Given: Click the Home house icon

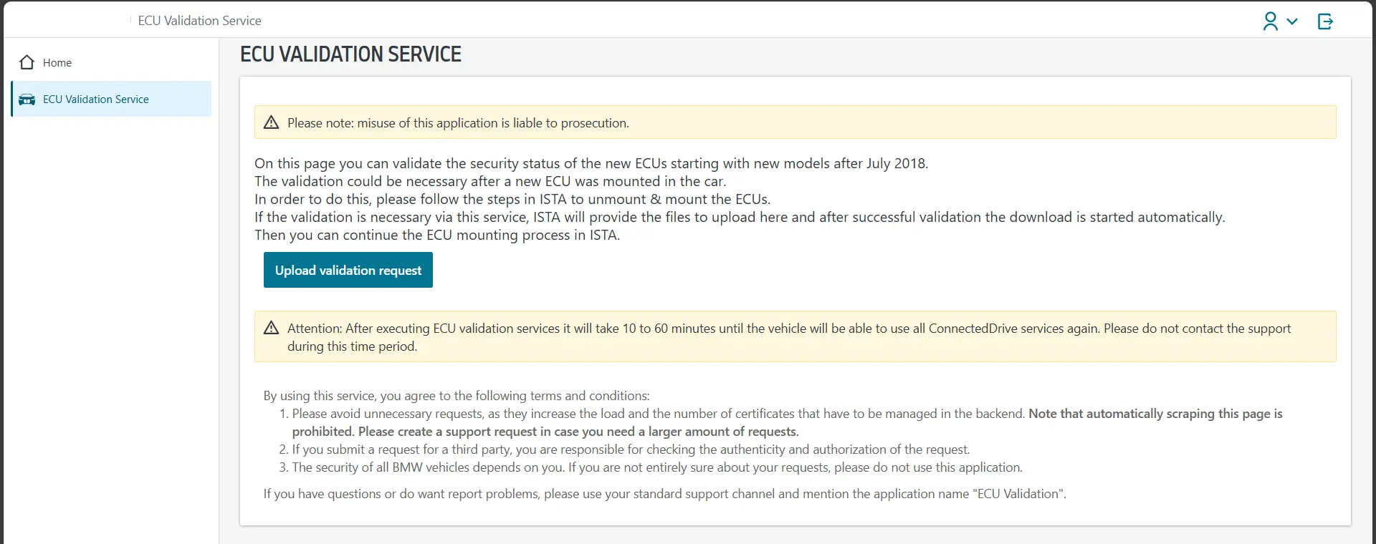Looking at the screenshot, I should click(27, 63).
